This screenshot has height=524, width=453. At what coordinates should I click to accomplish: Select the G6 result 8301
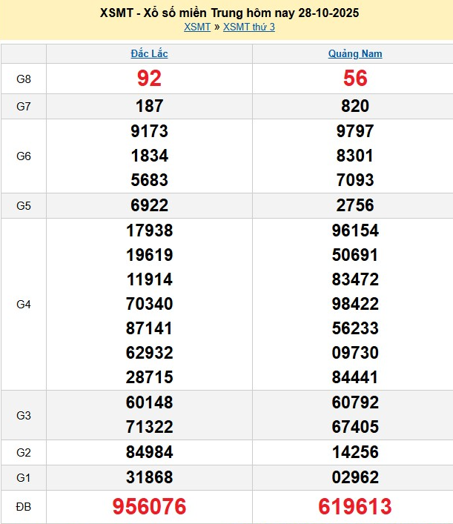click(355, 156)
